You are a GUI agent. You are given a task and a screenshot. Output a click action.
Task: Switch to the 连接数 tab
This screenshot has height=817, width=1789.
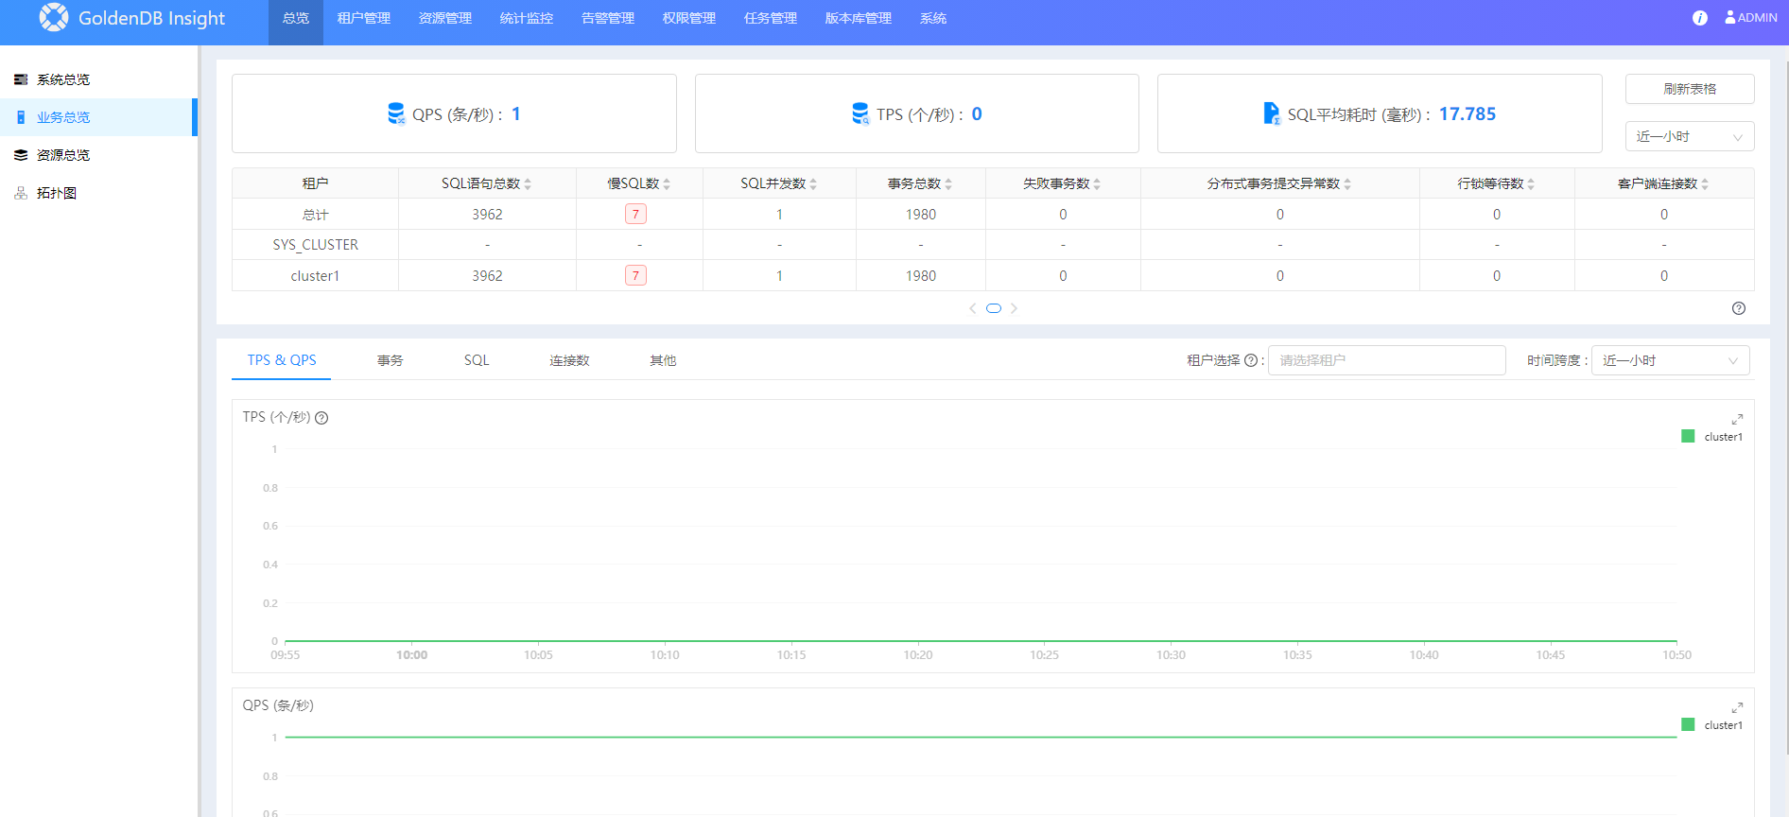tap(569, 360)
